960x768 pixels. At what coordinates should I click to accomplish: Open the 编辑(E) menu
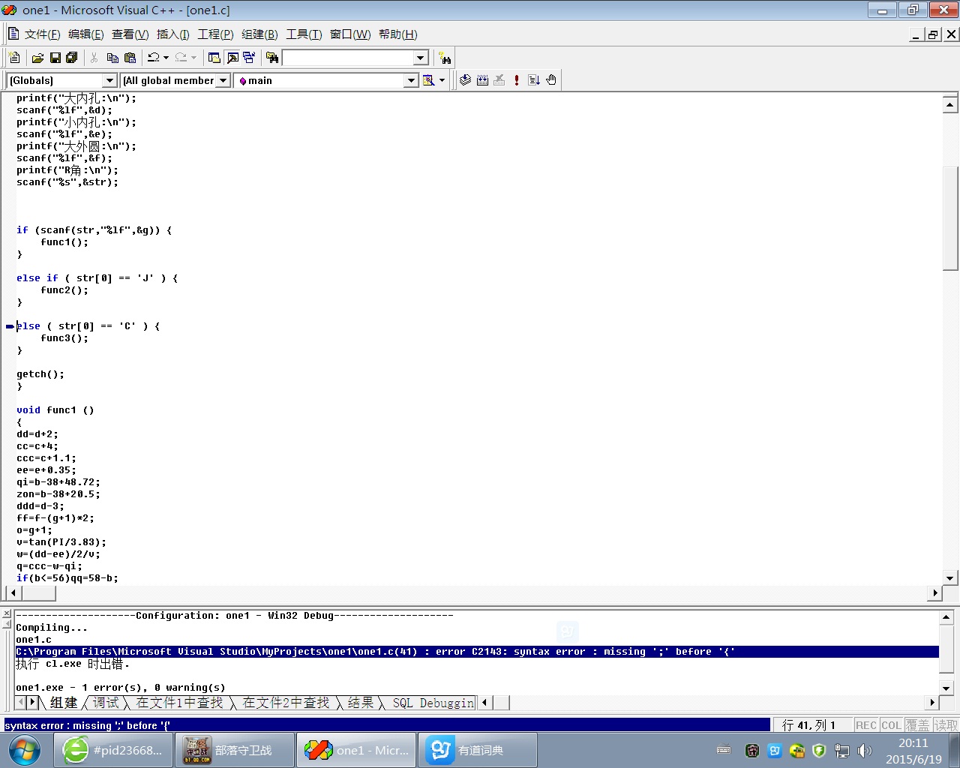pyautogui.click(x=85, y=34)
